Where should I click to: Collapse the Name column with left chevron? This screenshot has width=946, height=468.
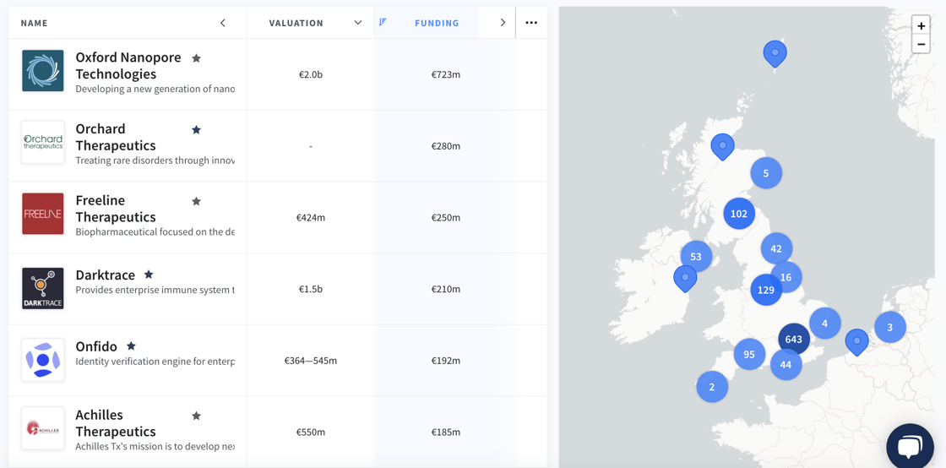pyautogui.click(x=223, y=23)
